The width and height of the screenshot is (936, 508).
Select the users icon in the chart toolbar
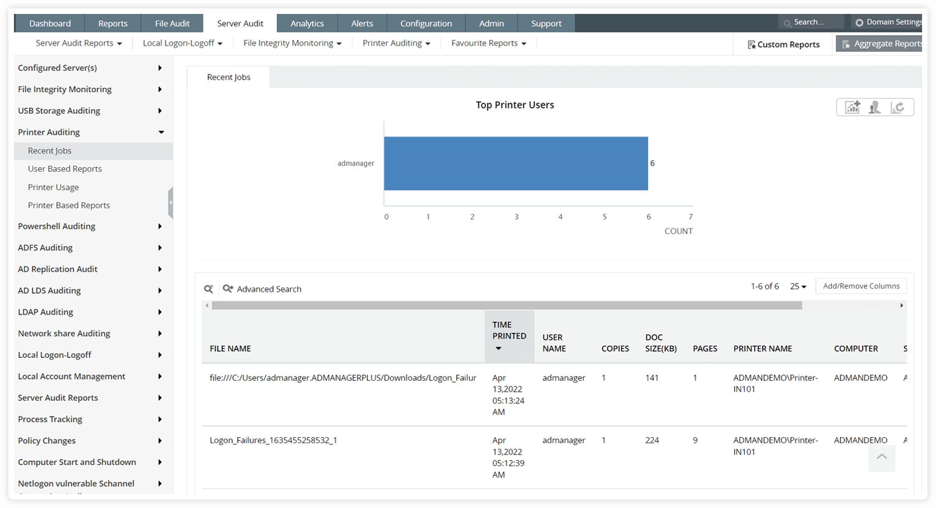(x=875, y=107)
